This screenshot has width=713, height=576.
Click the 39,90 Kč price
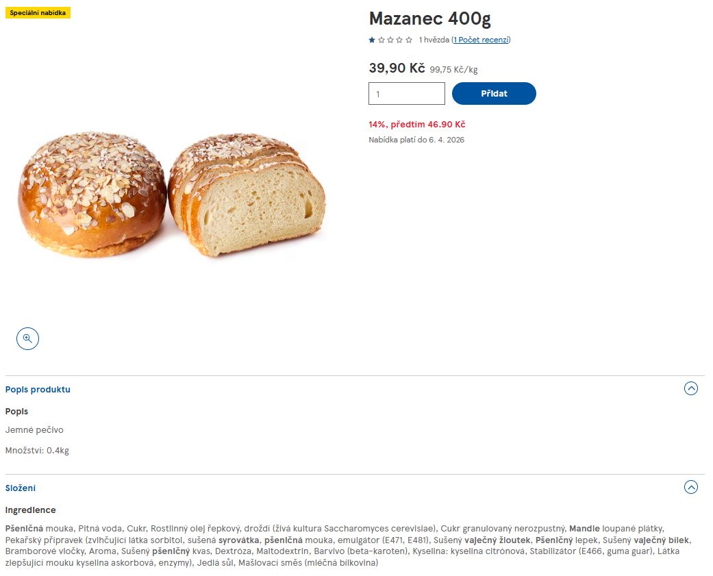point(397,68)
